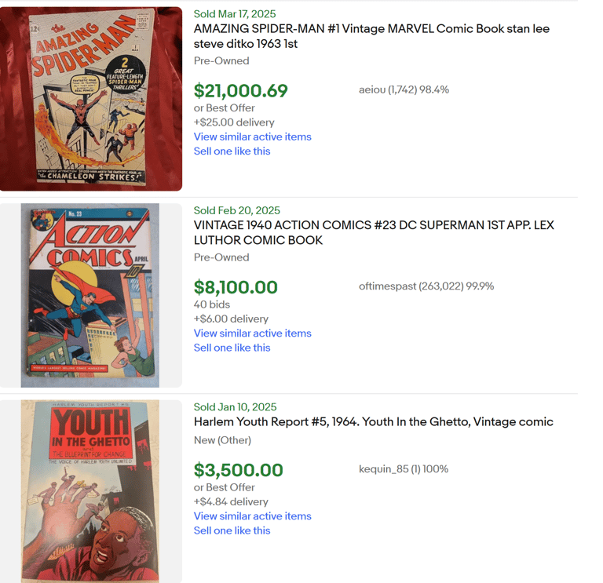
Task: View similar active items for Action Comics listing
Action: [x=252, y=333]
